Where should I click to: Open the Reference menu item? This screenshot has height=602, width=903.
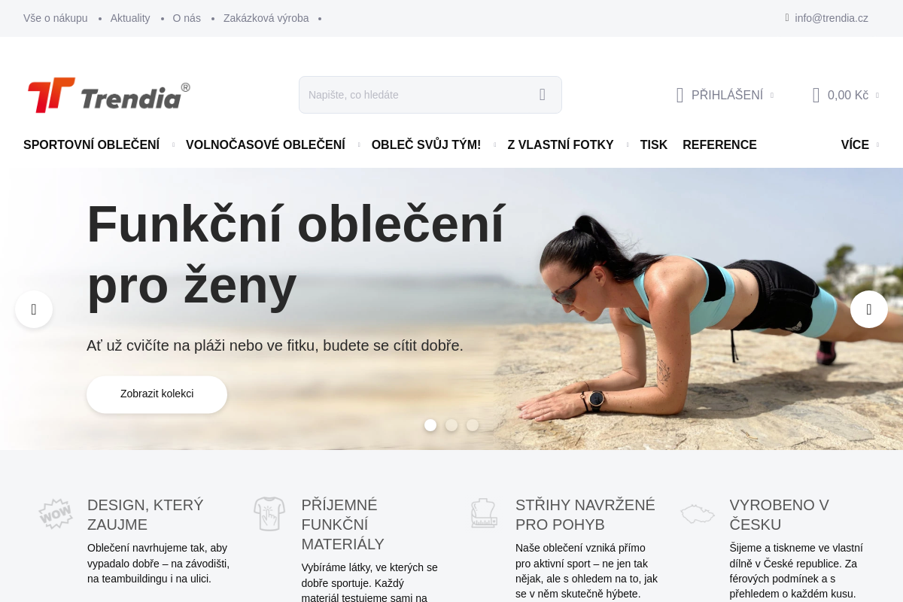click(x=719, y=144)
